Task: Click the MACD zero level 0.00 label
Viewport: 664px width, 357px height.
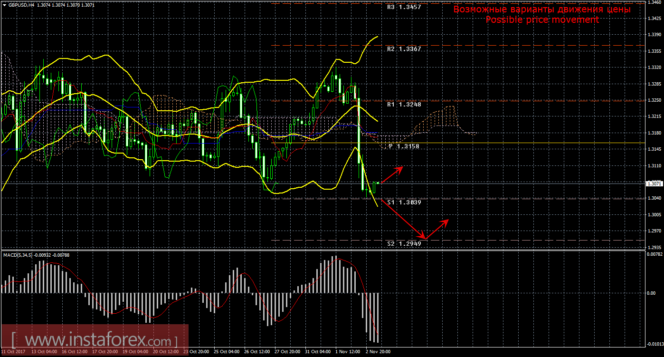Action: click(651, 293)
